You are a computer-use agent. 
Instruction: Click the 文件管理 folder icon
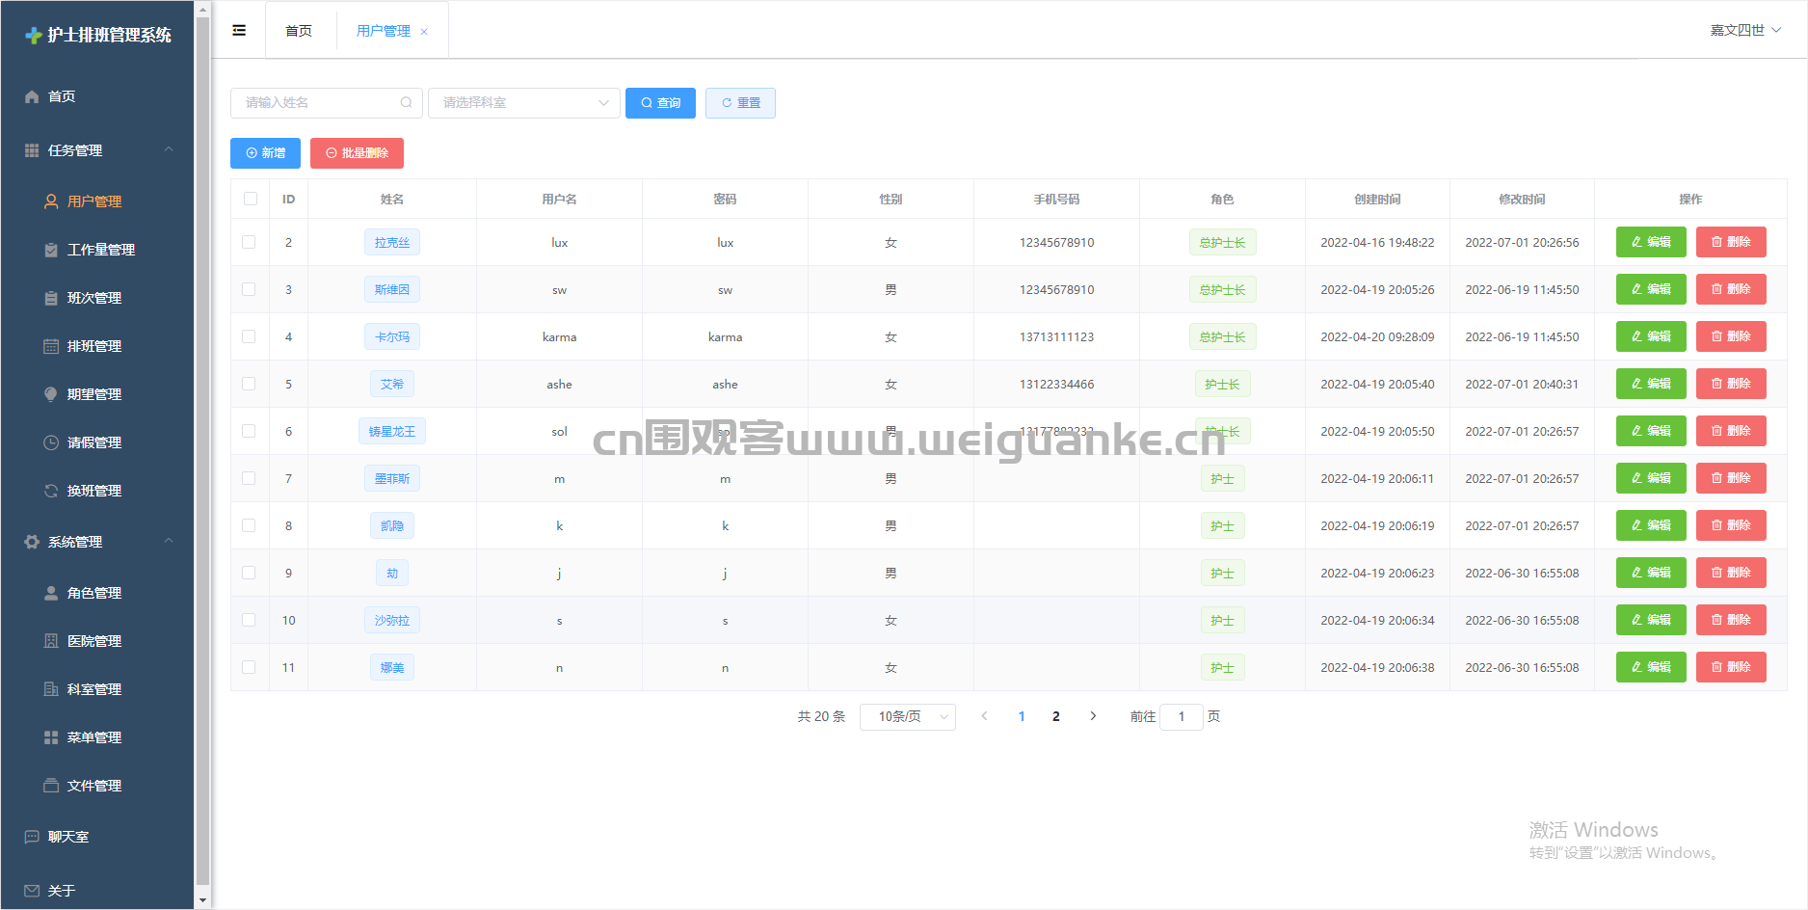[51, 786]
